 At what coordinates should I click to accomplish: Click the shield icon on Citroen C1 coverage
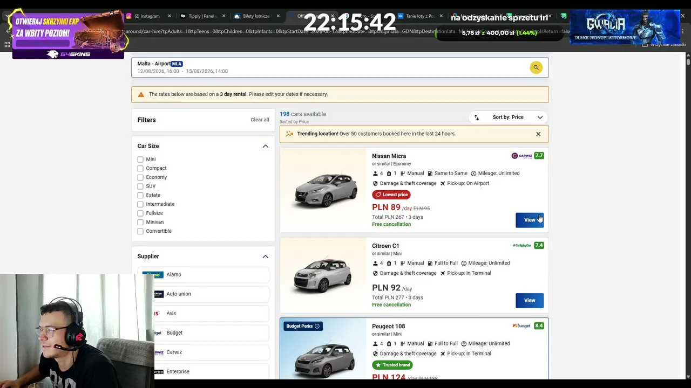[x=375, y=273]
